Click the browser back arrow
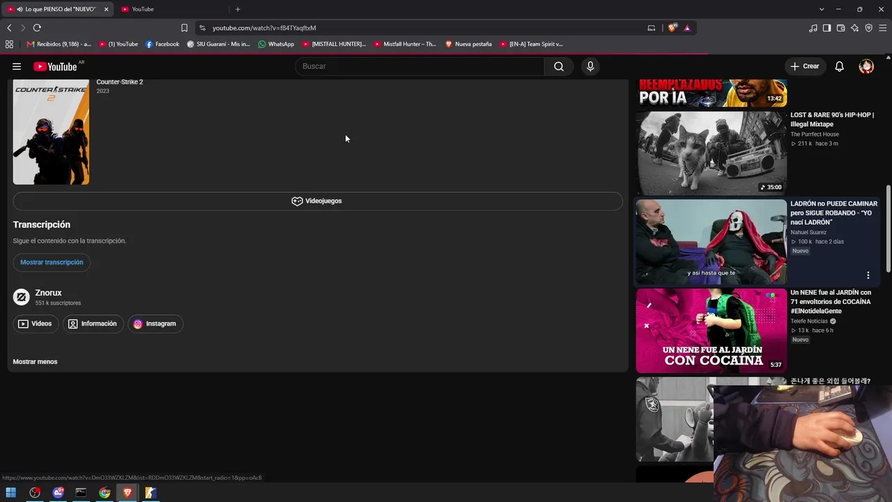The height and width of the screenshot is (502, 892). coord(9,28)
